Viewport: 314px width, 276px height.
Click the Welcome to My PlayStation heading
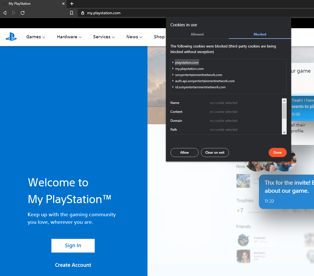coord(69,191)
